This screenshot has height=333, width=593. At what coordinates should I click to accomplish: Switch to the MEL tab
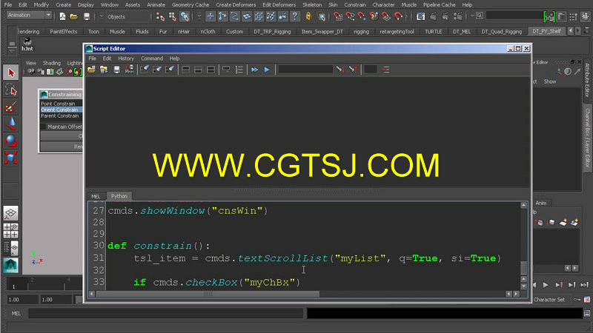point(96,196)
